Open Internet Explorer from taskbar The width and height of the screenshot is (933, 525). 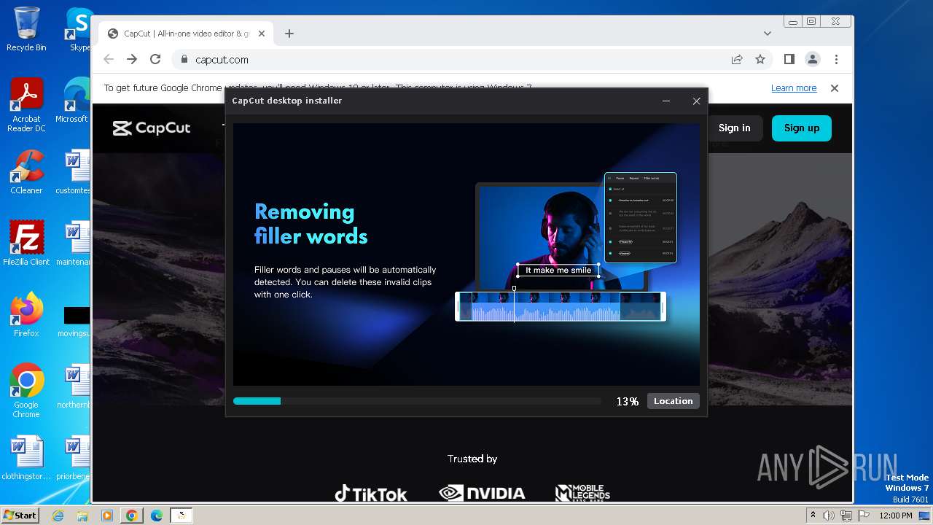coord(58,516)
